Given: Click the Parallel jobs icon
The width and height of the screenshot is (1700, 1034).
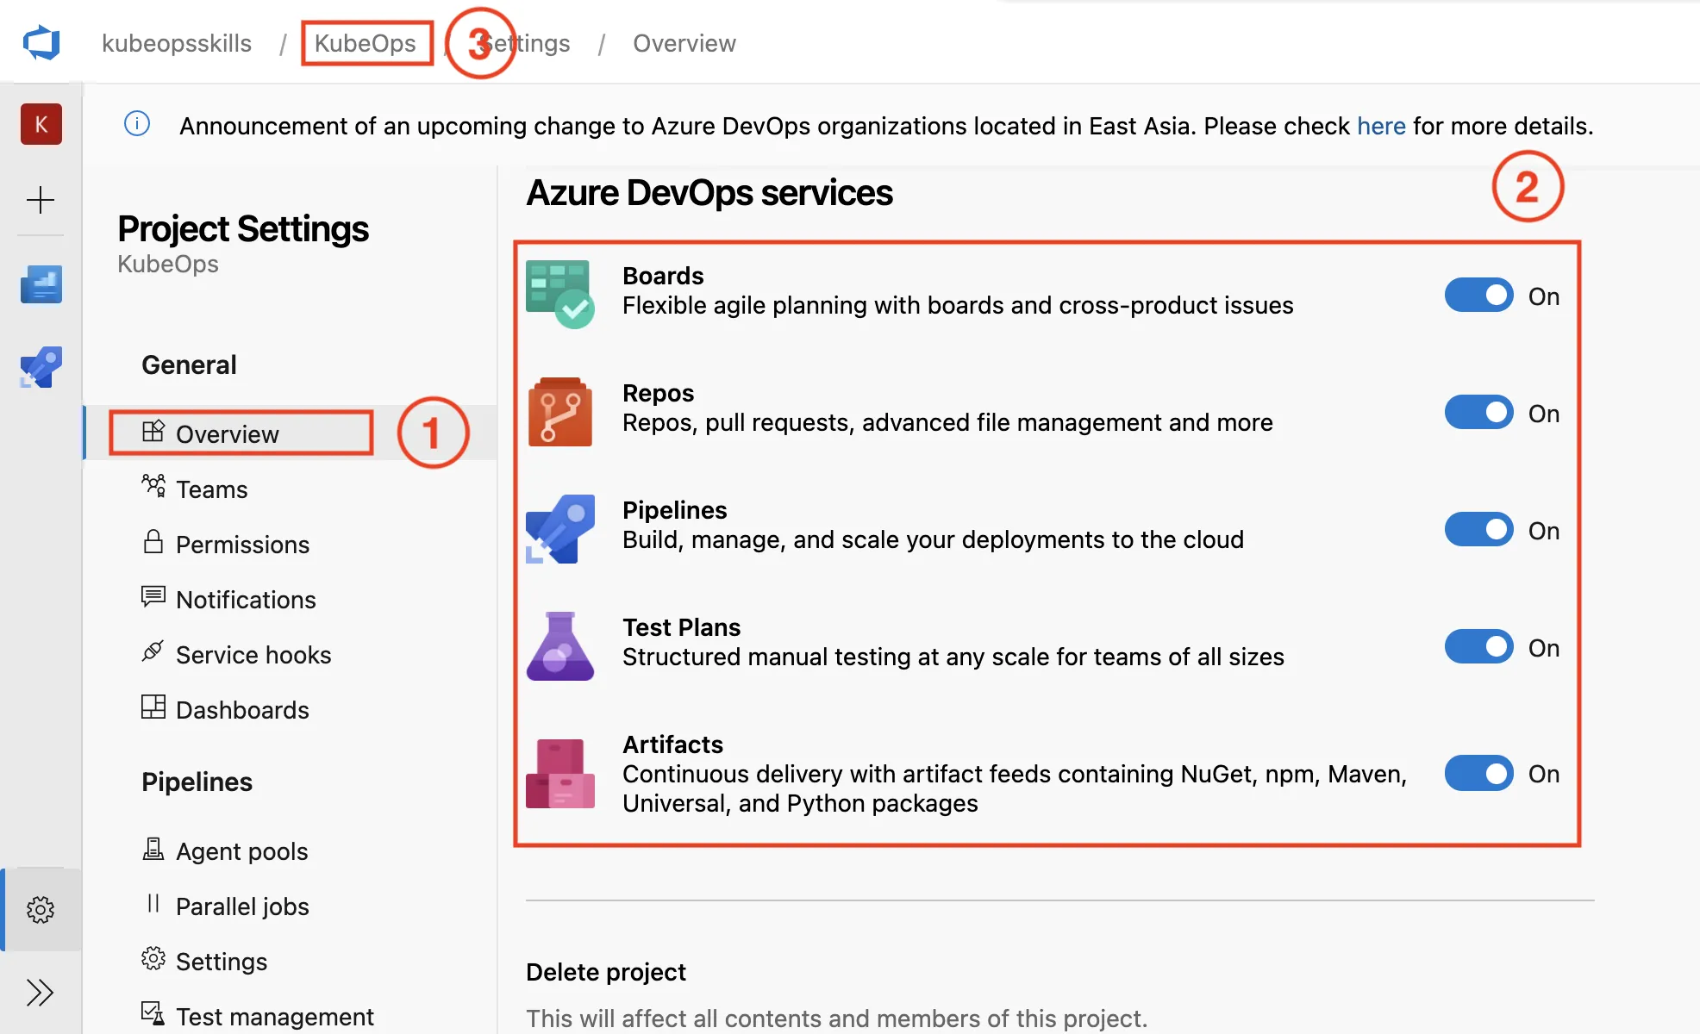Looking at the screenshot, I should (x=153, y=903).
